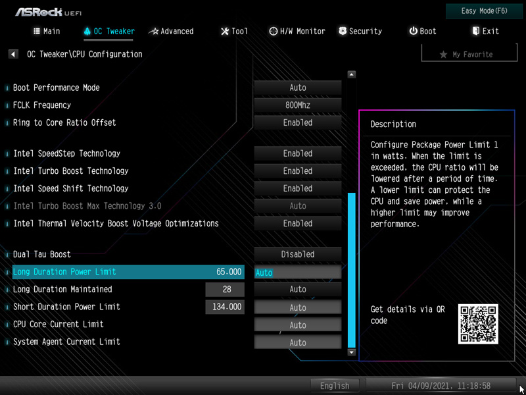This screenshot has width=526, height=395.
Task: Click the back arrow beside OC Tweaker\CPU Configuration
Action: coord(13,54)
